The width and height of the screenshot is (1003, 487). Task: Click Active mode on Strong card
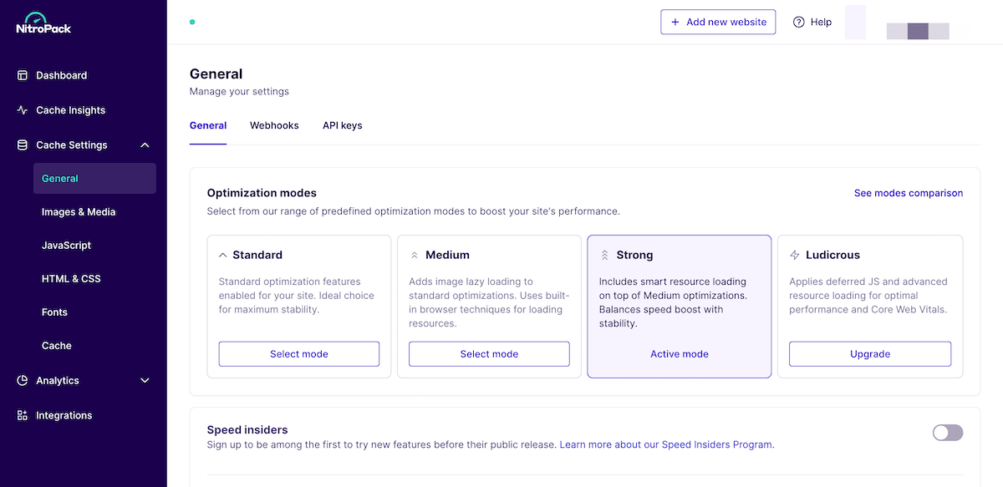tap(680, 354)
